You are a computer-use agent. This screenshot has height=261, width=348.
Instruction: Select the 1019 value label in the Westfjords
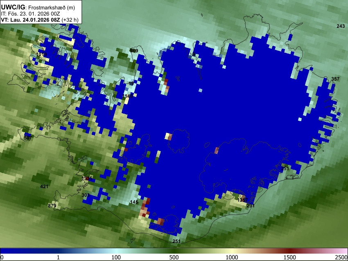click(x=41, y=54)
